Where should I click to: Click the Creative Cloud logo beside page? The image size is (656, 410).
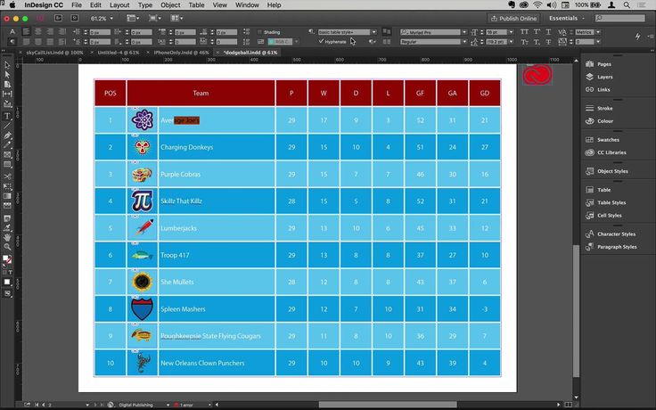click(537, 75)
